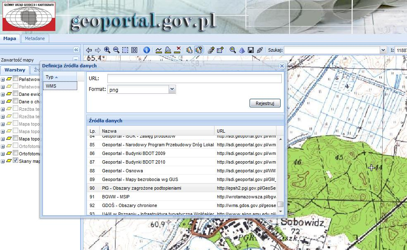Switch to the Mapa tab
This screenshot has height=250, width=407.
(x=10, y=38)
